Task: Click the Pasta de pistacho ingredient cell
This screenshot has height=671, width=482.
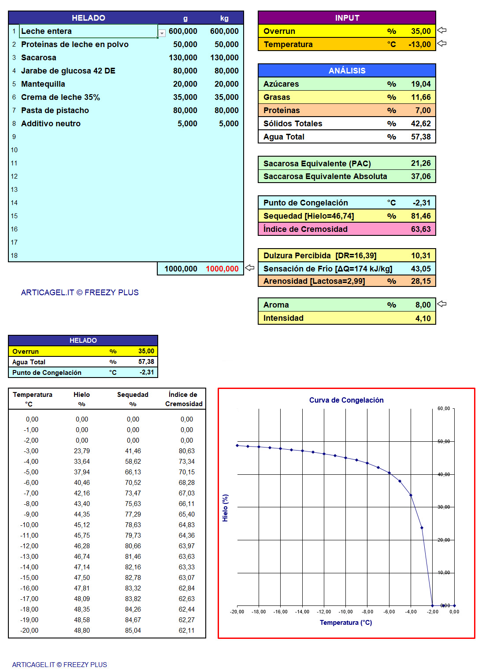Action: [x=55, y=110]
